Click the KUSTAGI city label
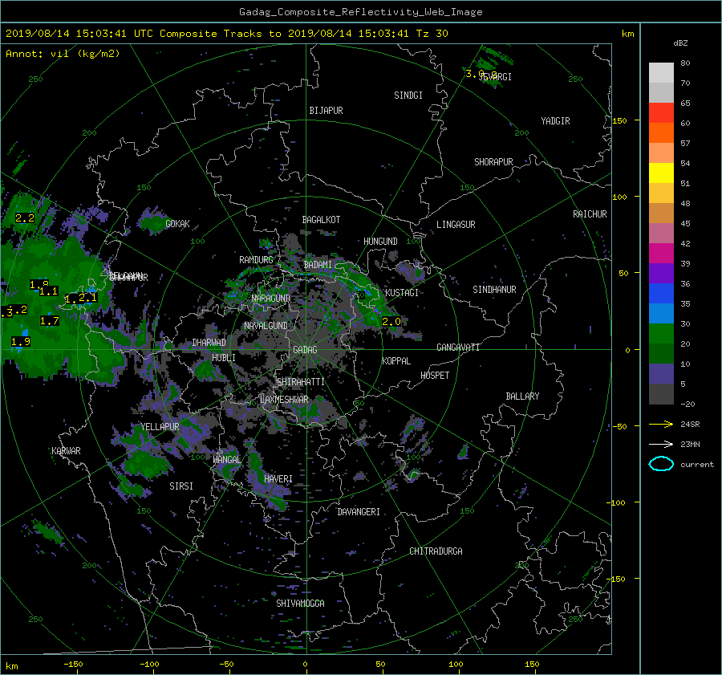The height and width of the screenshot is (675, 722). [402, 293]
